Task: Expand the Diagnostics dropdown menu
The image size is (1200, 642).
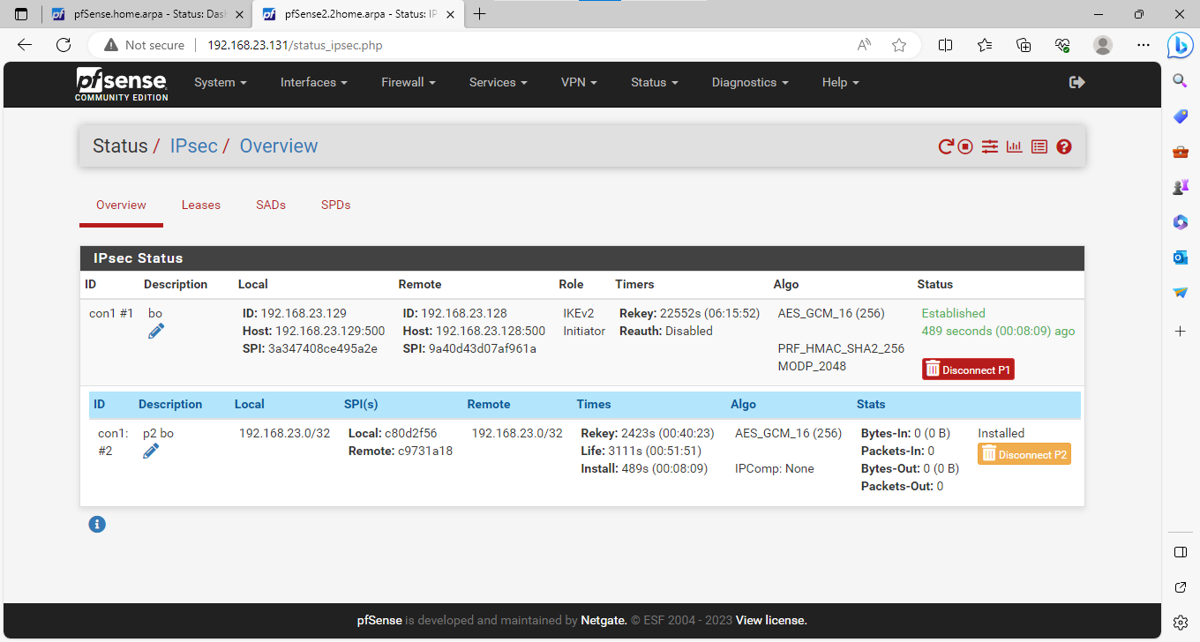Action: pos(749,82)
